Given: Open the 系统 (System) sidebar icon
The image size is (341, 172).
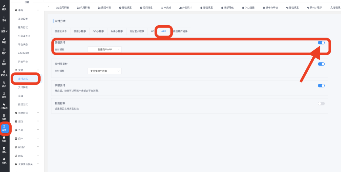Looking at the screenshot, I should tap(4, 161).
